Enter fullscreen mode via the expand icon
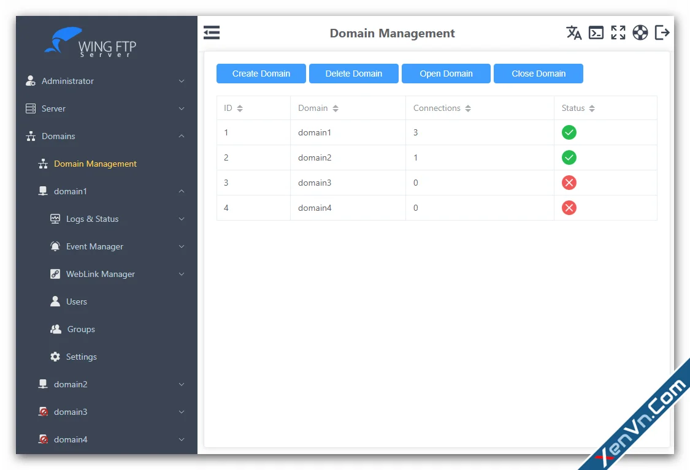 click(x=618, y=32)
